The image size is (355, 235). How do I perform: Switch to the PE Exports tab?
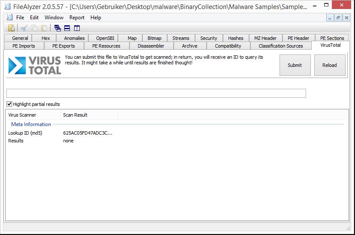click(63, 46)
